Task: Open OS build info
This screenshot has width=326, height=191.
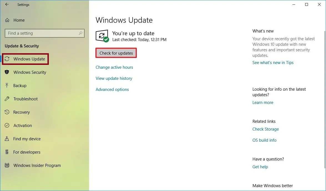Action: point(264,140)
